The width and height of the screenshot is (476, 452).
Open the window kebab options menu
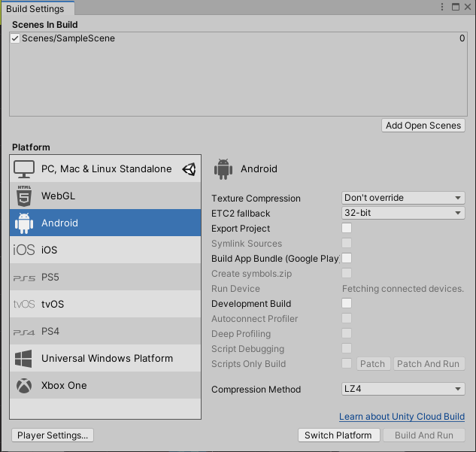[x=442, y=7]
